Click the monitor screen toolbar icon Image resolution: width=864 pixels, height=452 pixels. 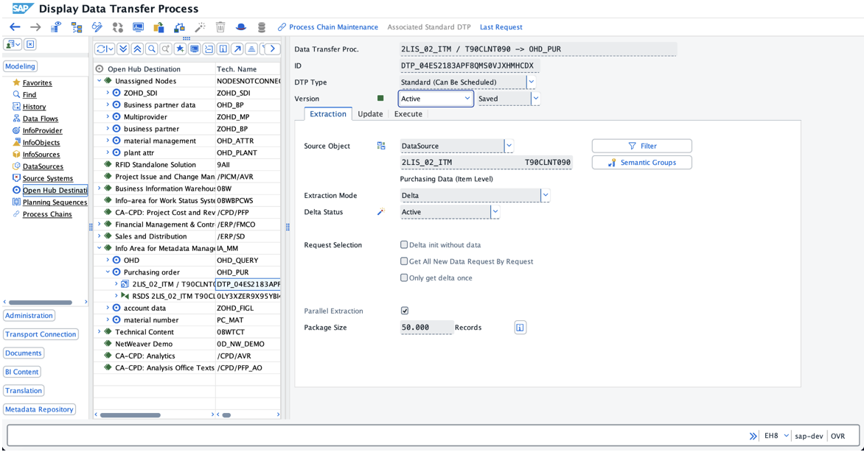point(138,27)
